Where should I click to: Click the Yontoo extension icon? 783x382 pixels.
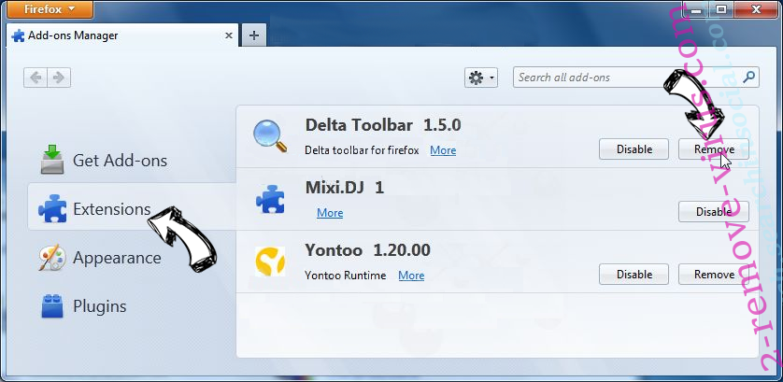(270, 262)
